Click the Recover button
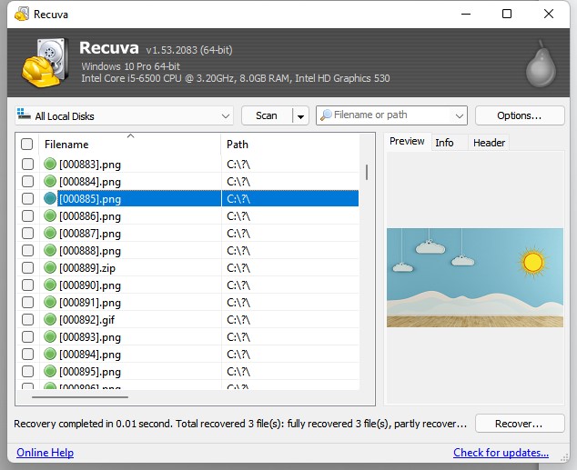 click(520, 424)
